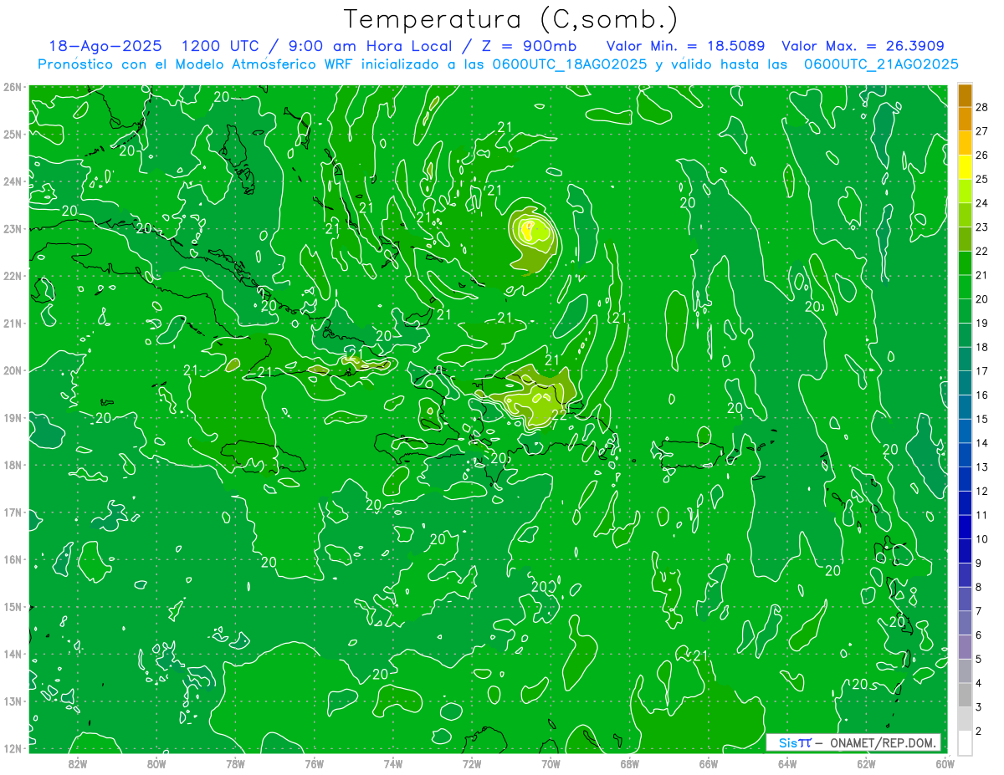1004x775 pixels.
Task: Click the "72W" longitude axis label
Action: pyautogui.click(x=472, y=763)
